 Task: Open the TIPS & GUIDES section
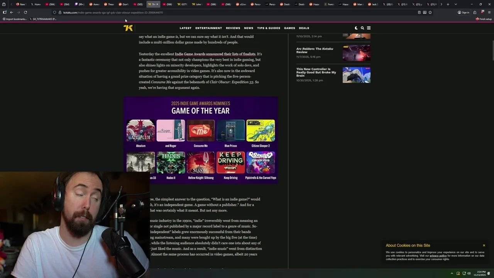click(x=269, y=28)
